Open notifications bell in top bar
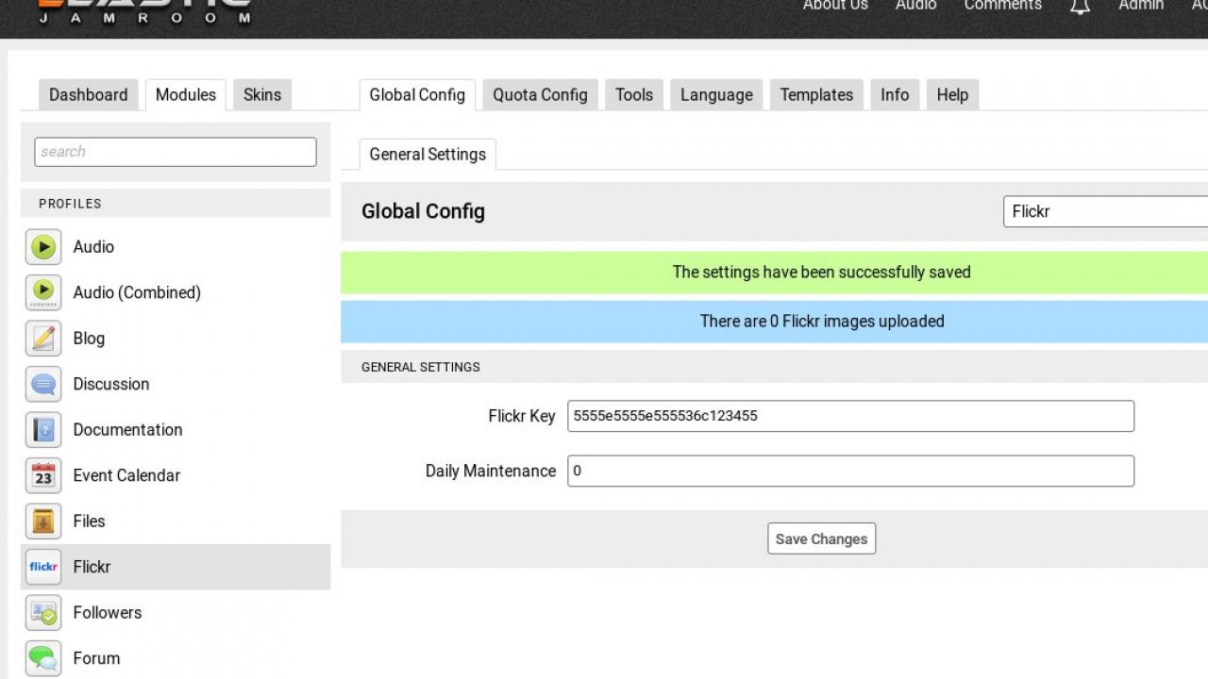This screenshot has height=679, width=1208. coord(1080,7)
